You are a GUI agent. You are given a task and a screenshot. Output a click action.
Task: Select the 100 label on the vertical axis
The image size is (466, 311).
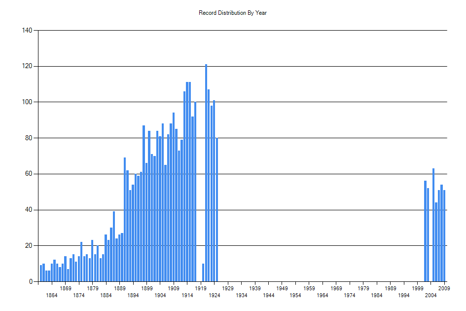point(27,102)
